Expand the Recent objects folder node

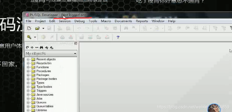pos(28,59)
